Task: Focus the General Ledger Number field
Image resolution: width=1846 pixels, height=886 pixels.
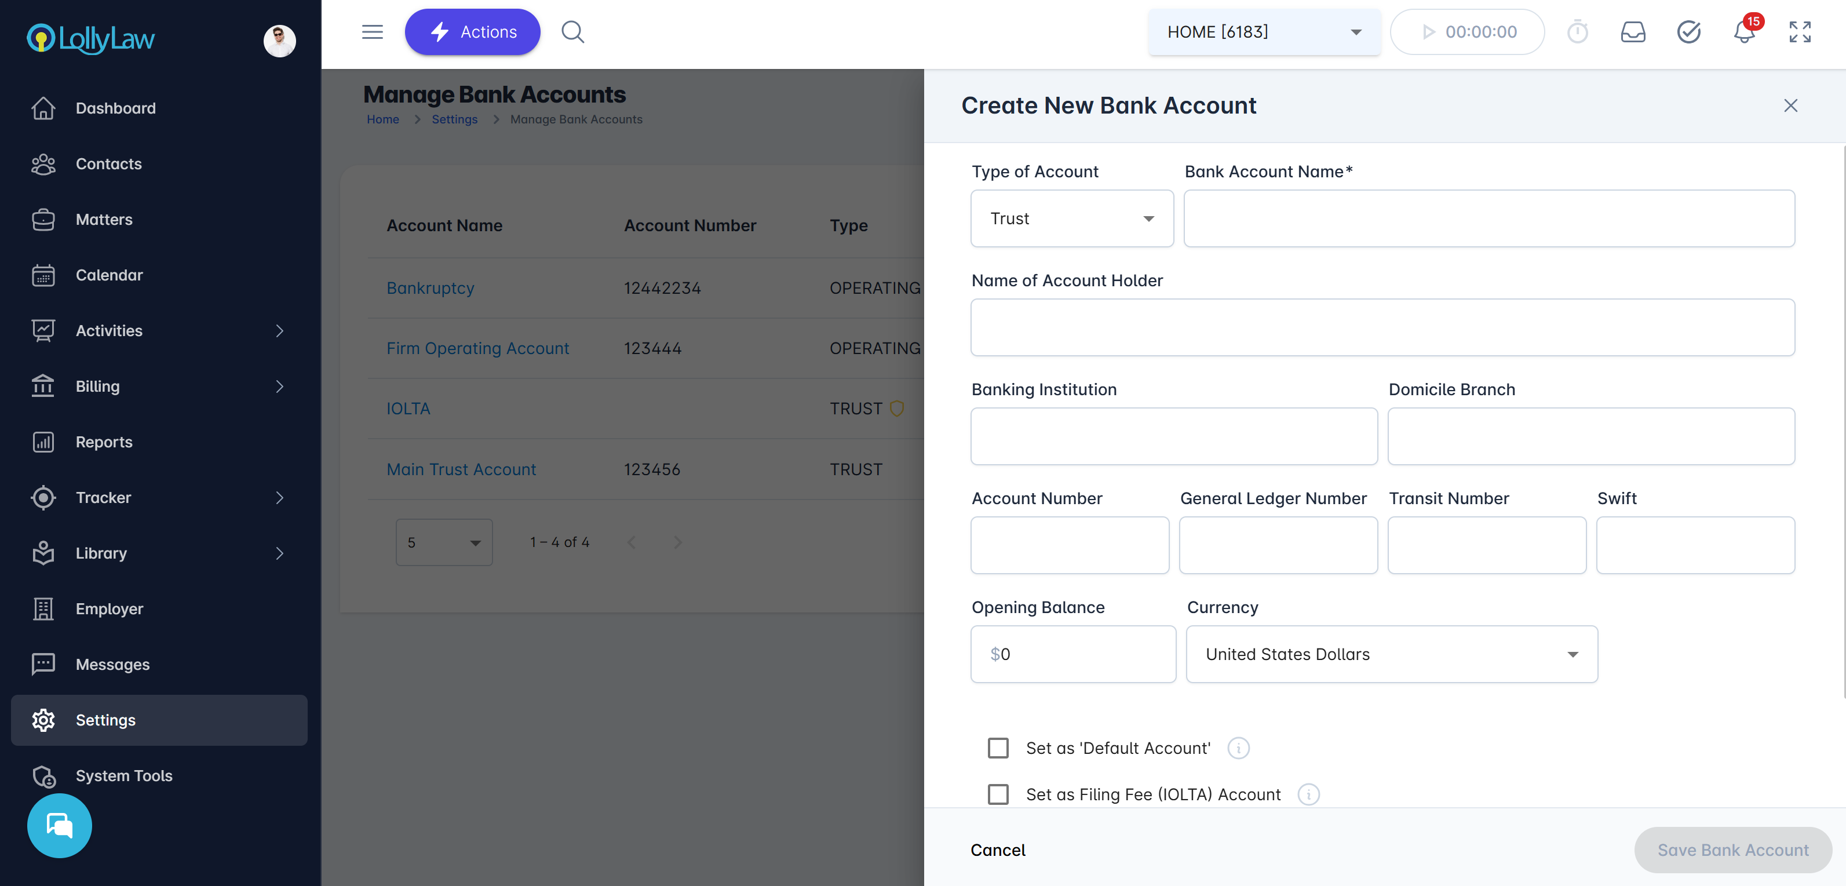Action: pyautogui.click(x=1278, y=545)
